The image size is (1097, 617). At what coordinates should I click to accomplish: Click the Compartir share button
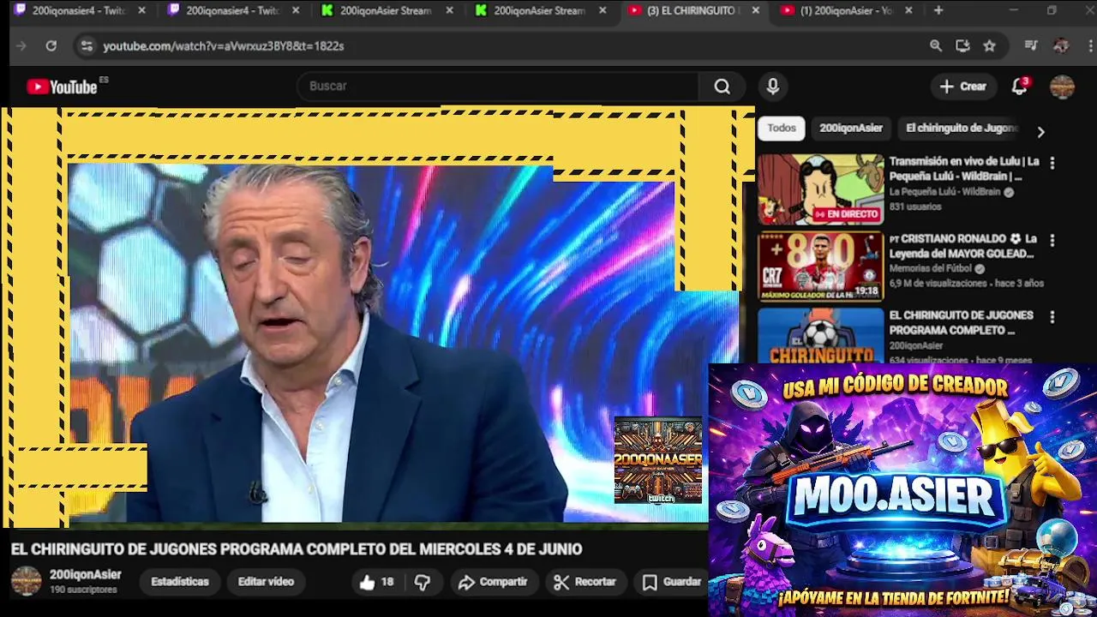[x=493, y=582]
